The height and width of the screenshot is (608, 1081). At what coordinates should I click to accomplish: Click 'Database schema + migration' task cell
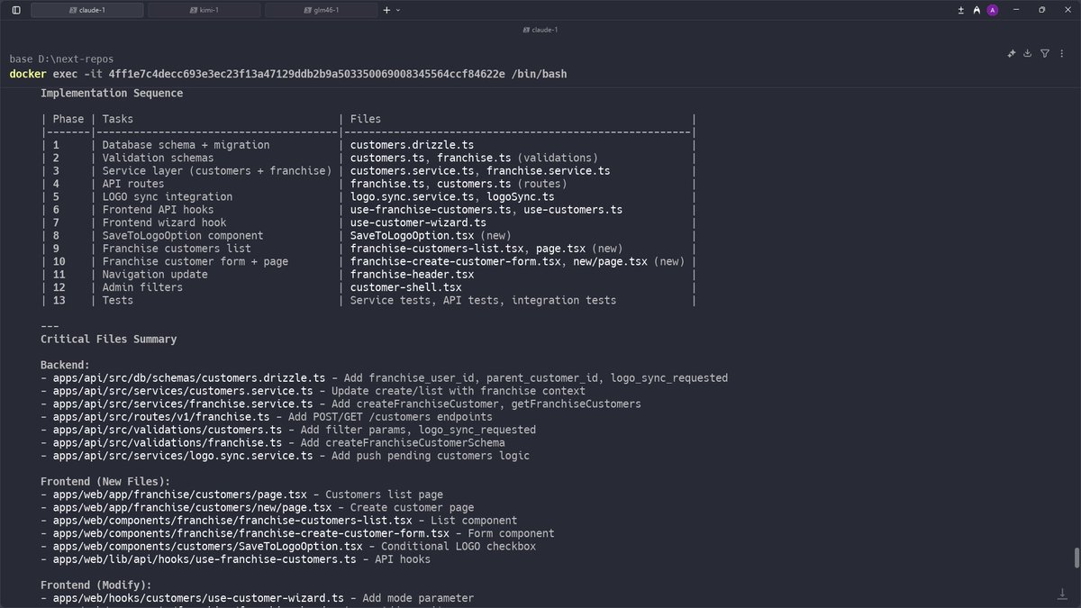pyautogui.click(x=186, y=145)
